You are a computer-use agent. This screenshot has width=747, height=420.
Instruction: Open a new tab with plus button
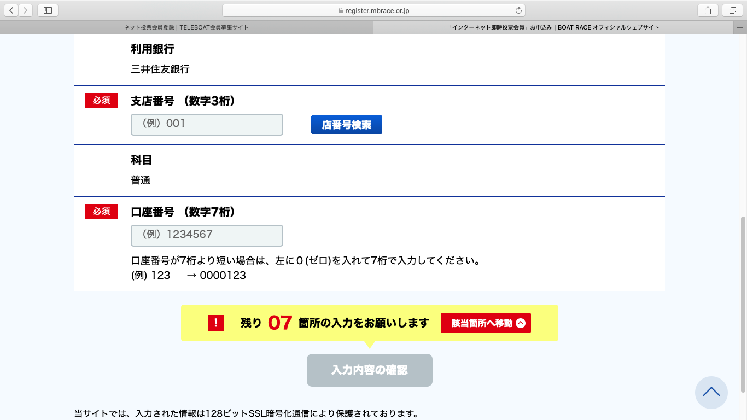[741, 27]
